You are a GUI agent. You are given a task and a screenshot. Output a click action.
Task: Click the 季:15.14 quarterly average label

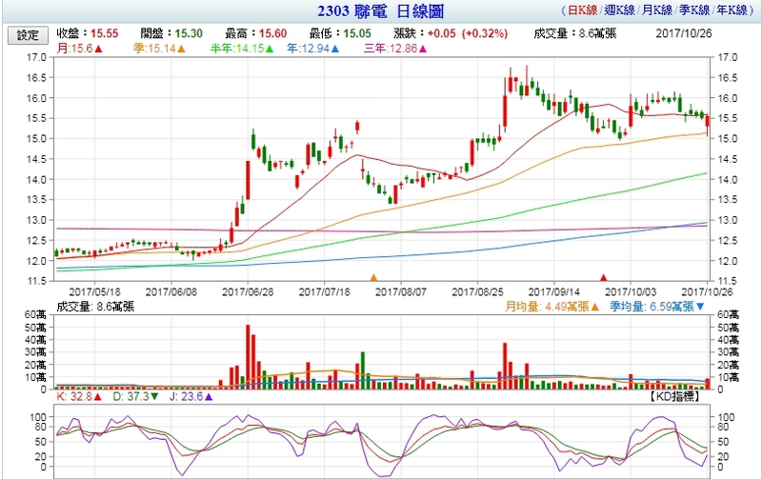click(154, 49)
